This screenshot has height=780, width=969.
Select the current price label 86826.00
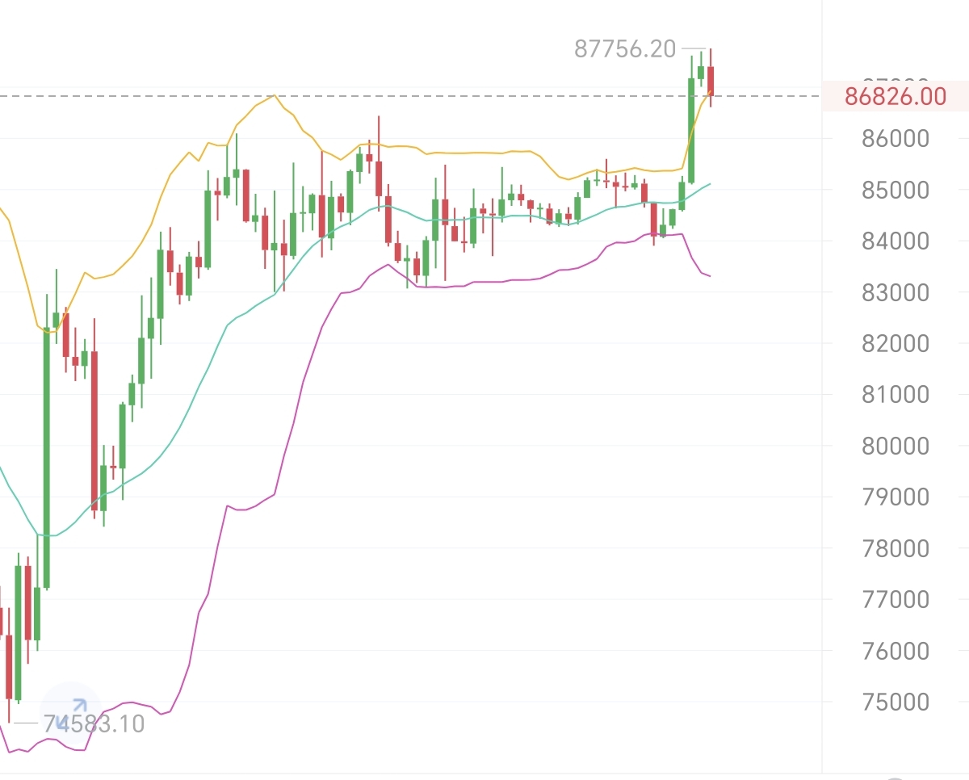895,97
